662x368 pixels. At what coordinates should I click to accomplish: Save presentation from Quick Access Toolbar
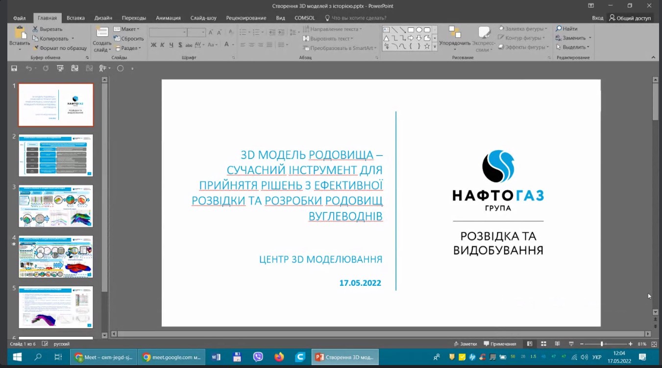(x=14, y=69)
